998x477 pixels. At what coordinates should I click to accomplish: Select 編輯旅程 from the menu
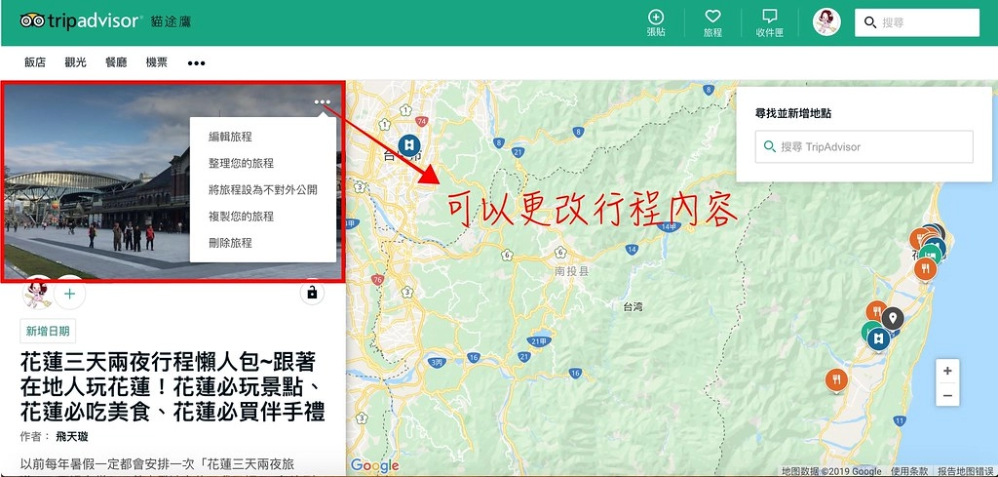[x=230, y=137]
